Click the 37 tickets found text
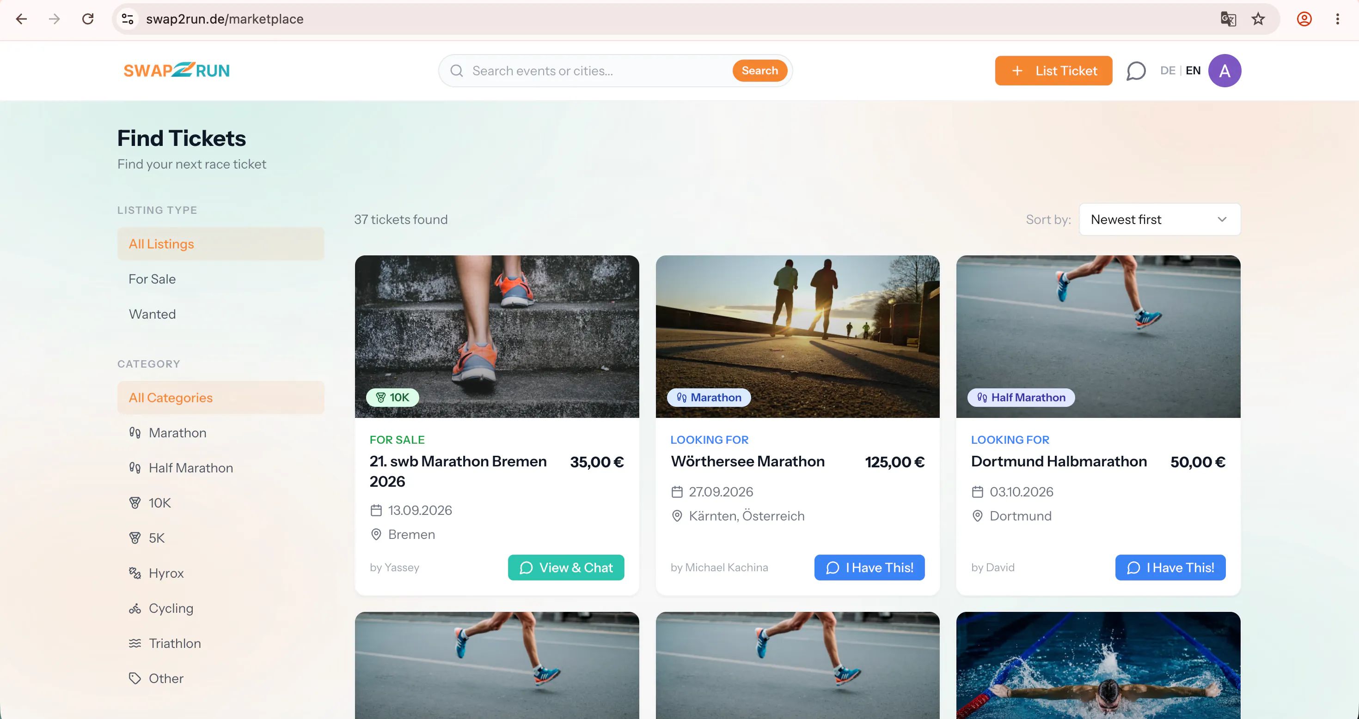 (400, 219)
